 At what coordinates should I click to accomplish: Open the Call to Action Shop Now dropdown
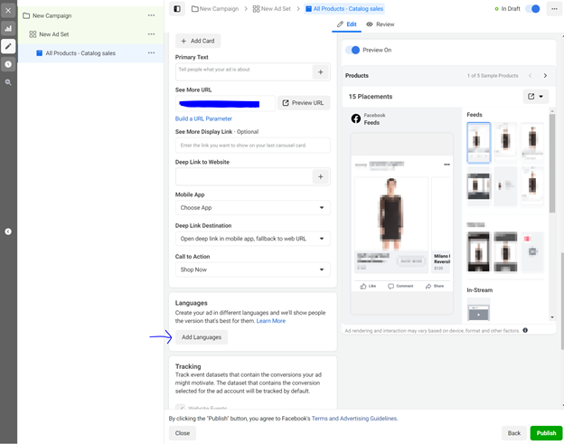[252, 269]
